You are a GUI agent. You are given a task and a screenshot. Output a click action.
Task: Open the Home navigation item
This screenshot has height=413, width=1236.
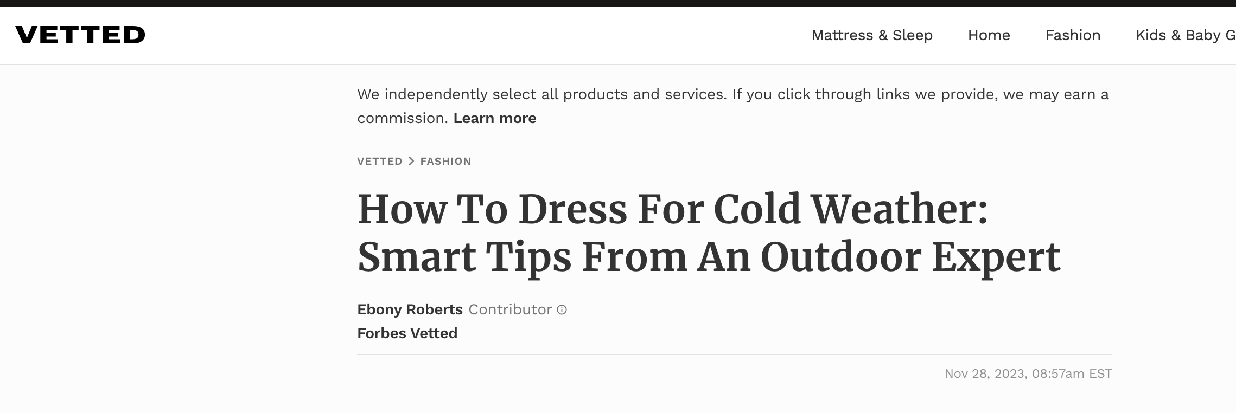click(989, 35)
